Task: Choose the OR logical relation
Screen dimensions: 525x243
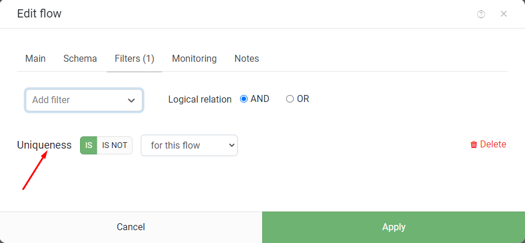Action: pyautogui.click(x=290, y=99)
